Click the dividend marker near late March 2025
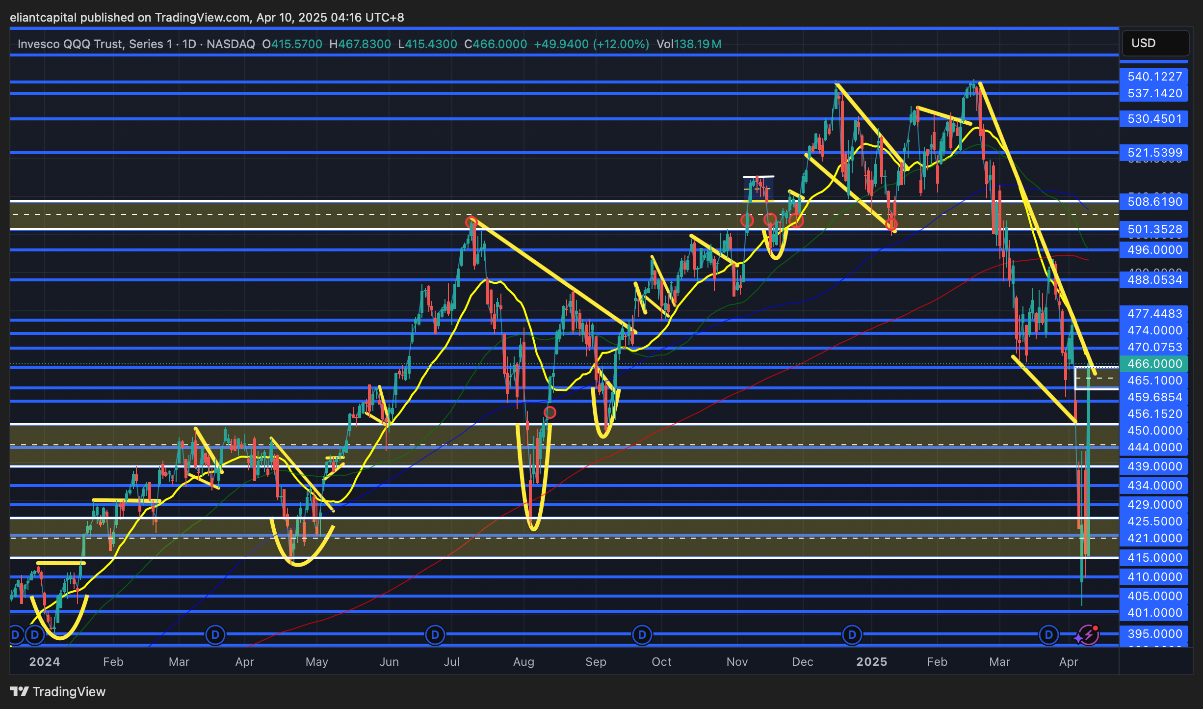Image resolution: width=1203 pixels, height=709 pixels. click(x=1048, y=635)
